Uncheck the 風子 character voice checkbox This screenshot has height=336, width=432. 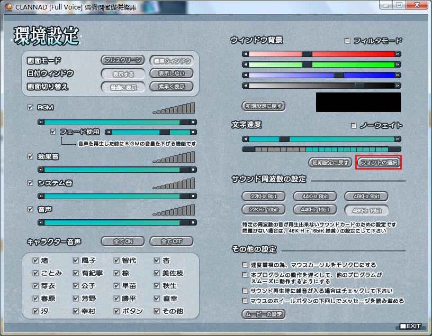click(x=76, y=260)
